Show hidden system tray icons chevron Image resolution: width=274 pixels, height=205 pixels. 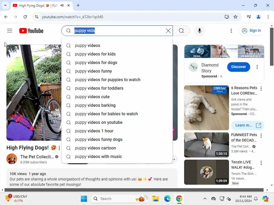click(205, 199)
